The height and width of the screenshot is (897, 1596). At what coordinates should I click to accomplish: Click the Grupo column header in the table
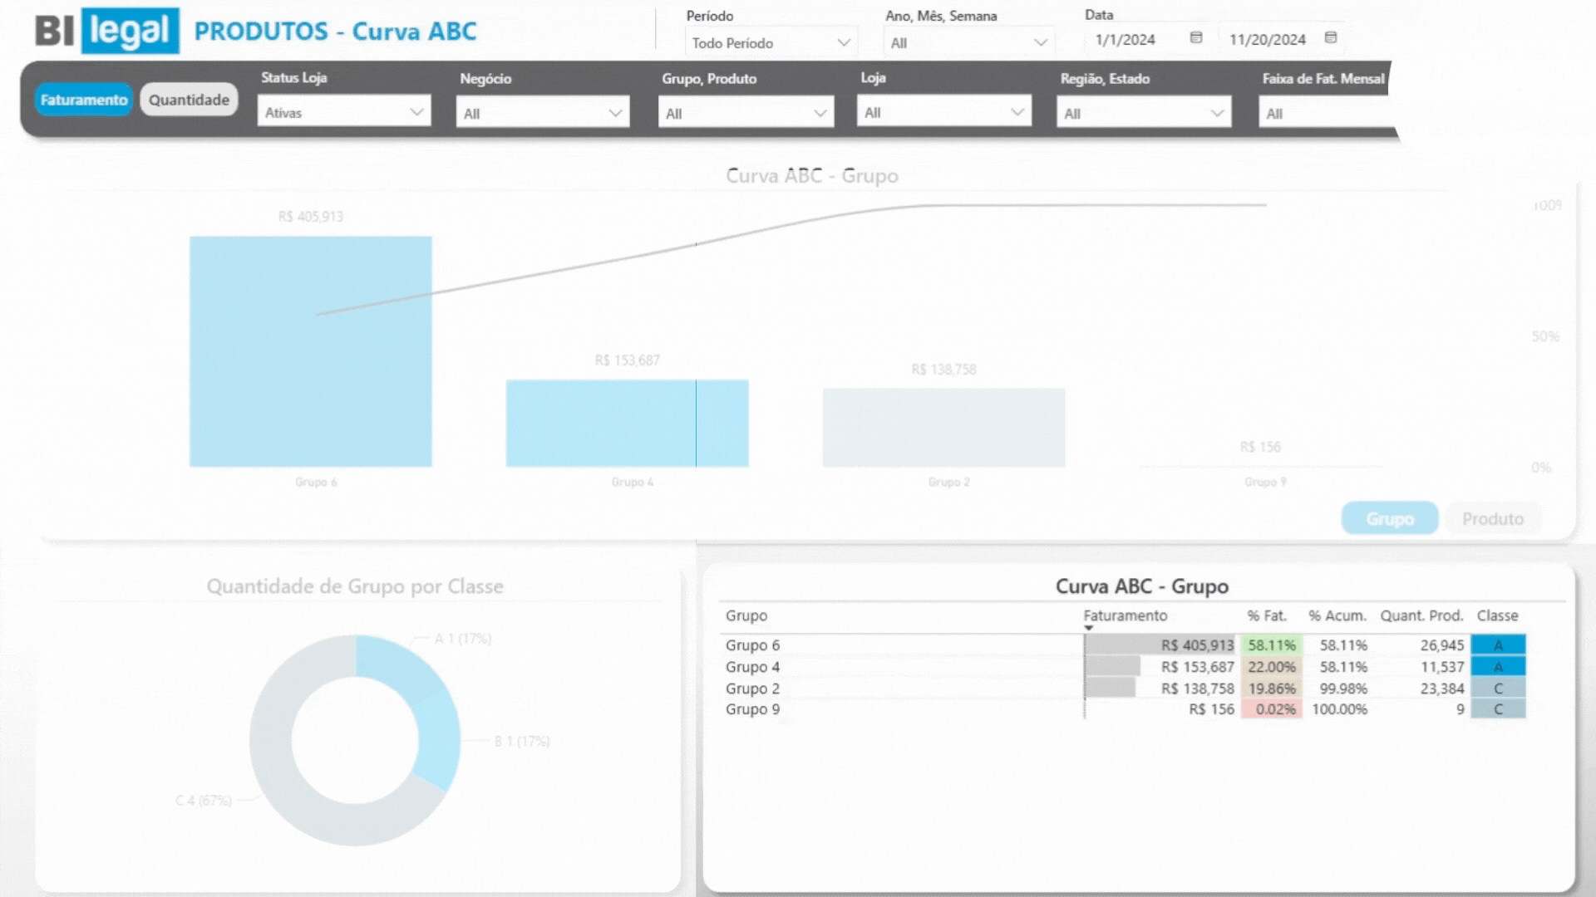[746, 615]
